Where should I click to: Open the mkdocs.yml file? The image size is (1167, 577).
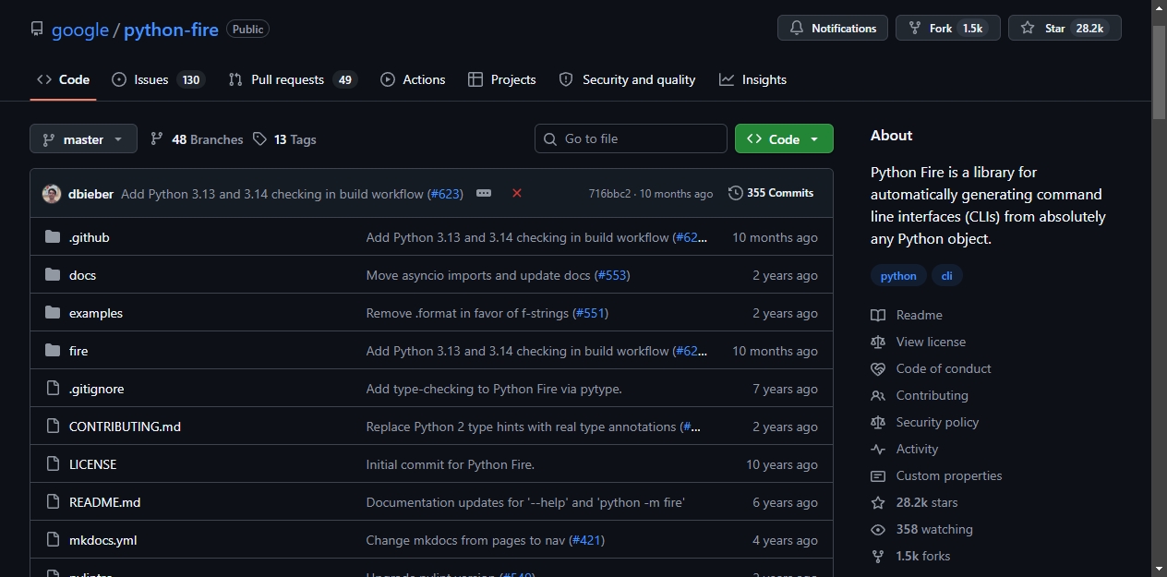(x=103, y=540)
